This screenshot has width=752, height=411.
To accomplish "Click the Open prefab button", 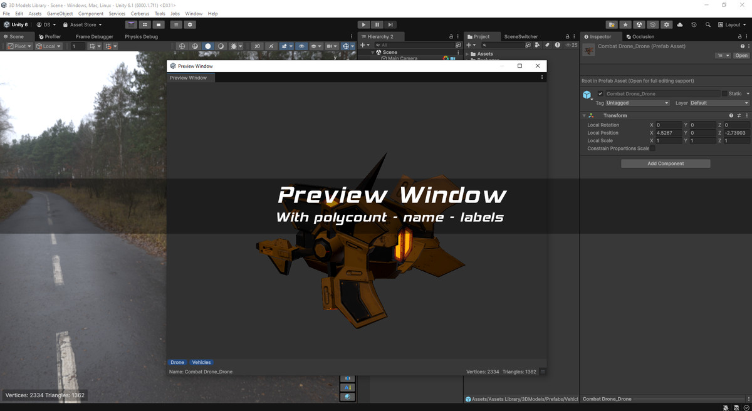I will click(x=741, y=56).
